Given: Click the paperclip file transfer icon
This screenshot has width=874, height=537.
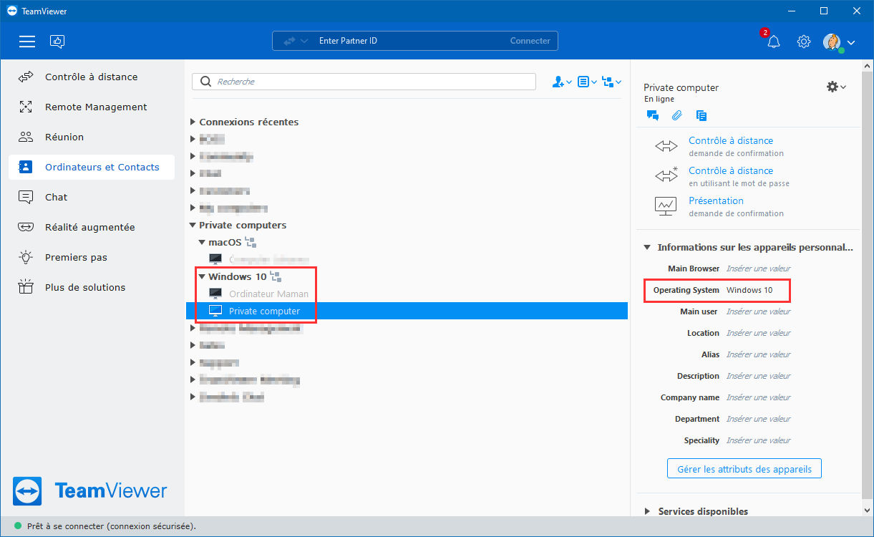Looking at the screenshot, I should (676, 115).
